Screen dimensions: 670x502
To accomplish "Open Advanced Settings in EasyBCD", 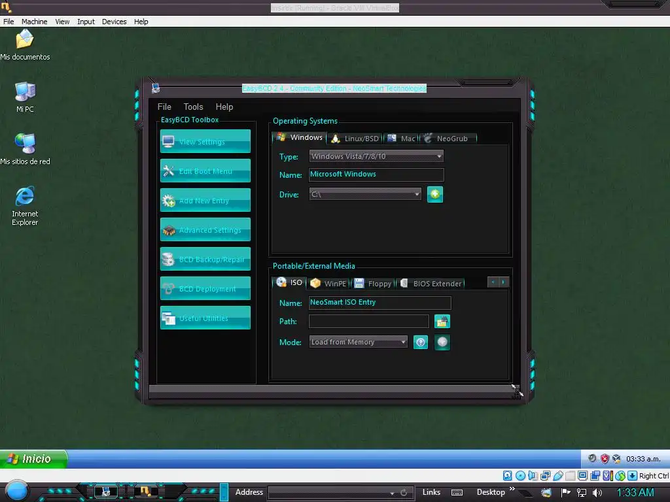I will 205,229.
